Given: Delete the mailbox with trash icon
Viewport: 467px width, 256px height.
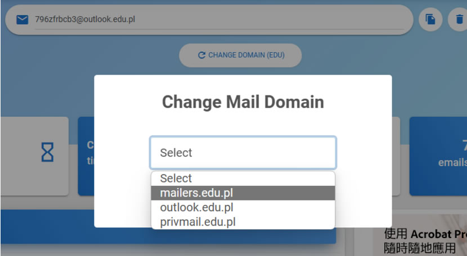Looking at the screenshot, I should tap(458, 20).
